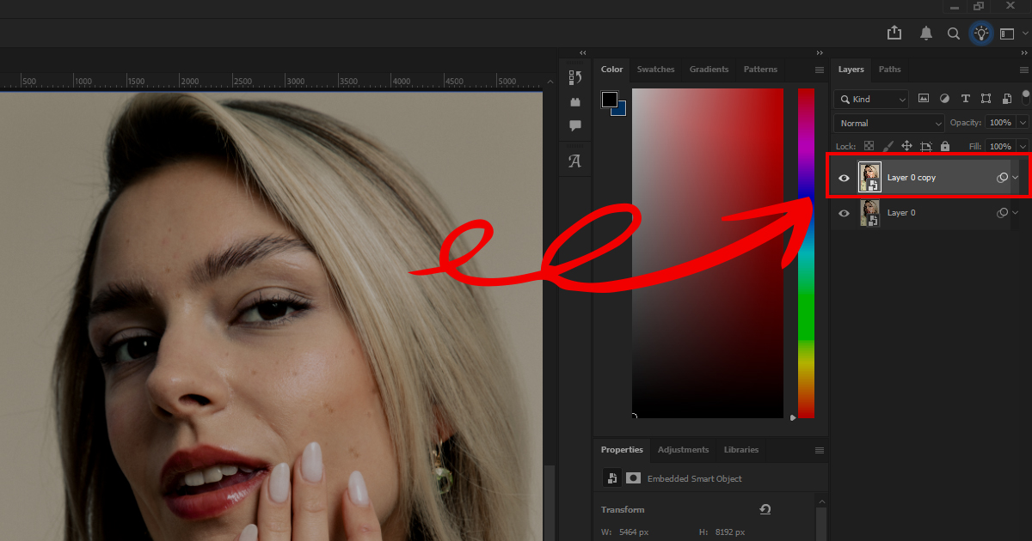Pick a color in the red color field

click(x=708, y=253)
